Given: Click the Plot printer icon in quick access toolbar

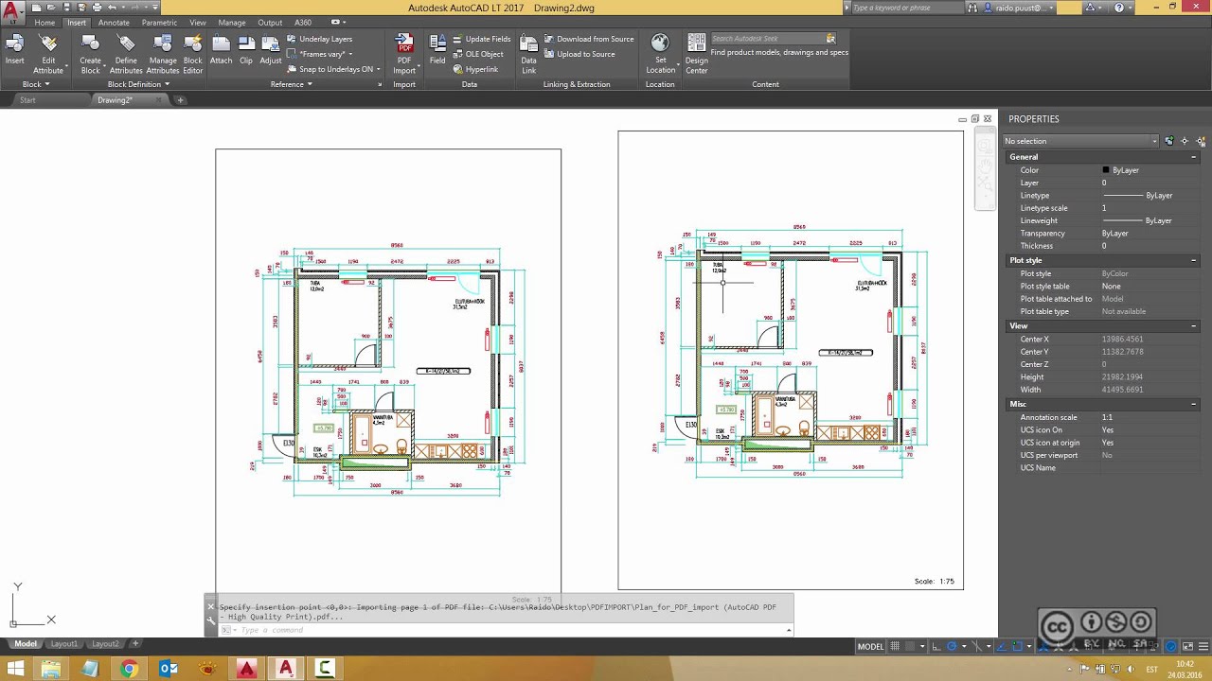Looking at the screenshot, I should coord(97,8).
